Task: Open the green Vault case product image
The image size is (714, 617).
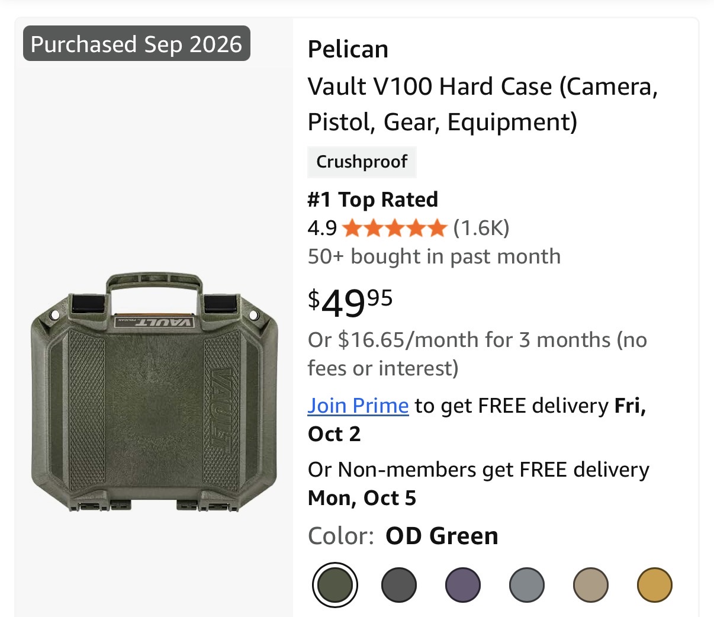Action: pyautogui.click(x=154, y=393)
